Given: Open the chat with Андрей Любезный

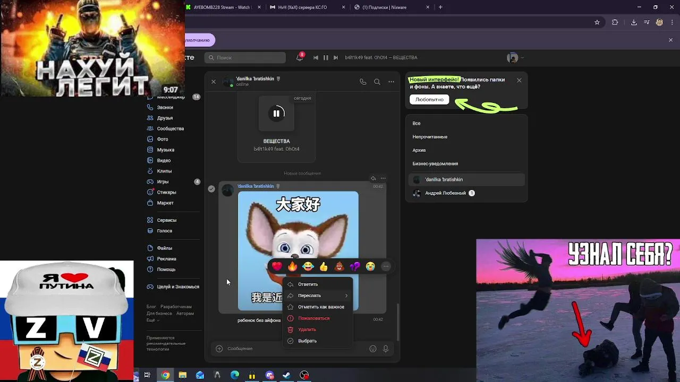Looking at the screenshot, I should (x=466, y=193).
